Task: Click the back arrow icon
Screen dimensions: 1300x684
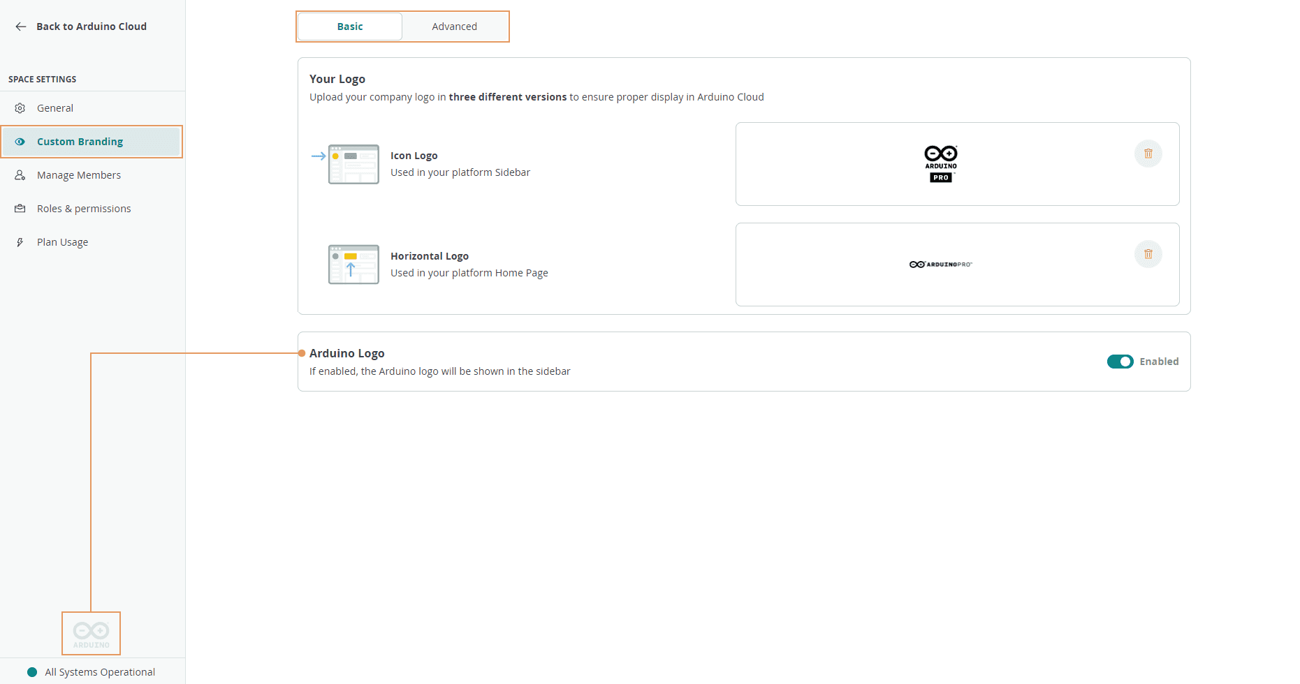Action: tap(21, 27)
